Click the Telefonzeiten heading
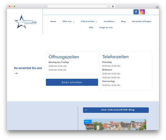The width and height of the screenshot is (166, 140). (x=115, y=57)
